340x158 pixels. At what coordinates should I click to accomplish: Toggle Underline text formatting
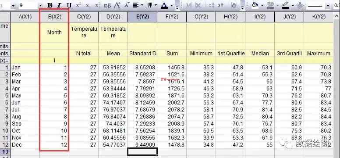(x=69, y=5)
